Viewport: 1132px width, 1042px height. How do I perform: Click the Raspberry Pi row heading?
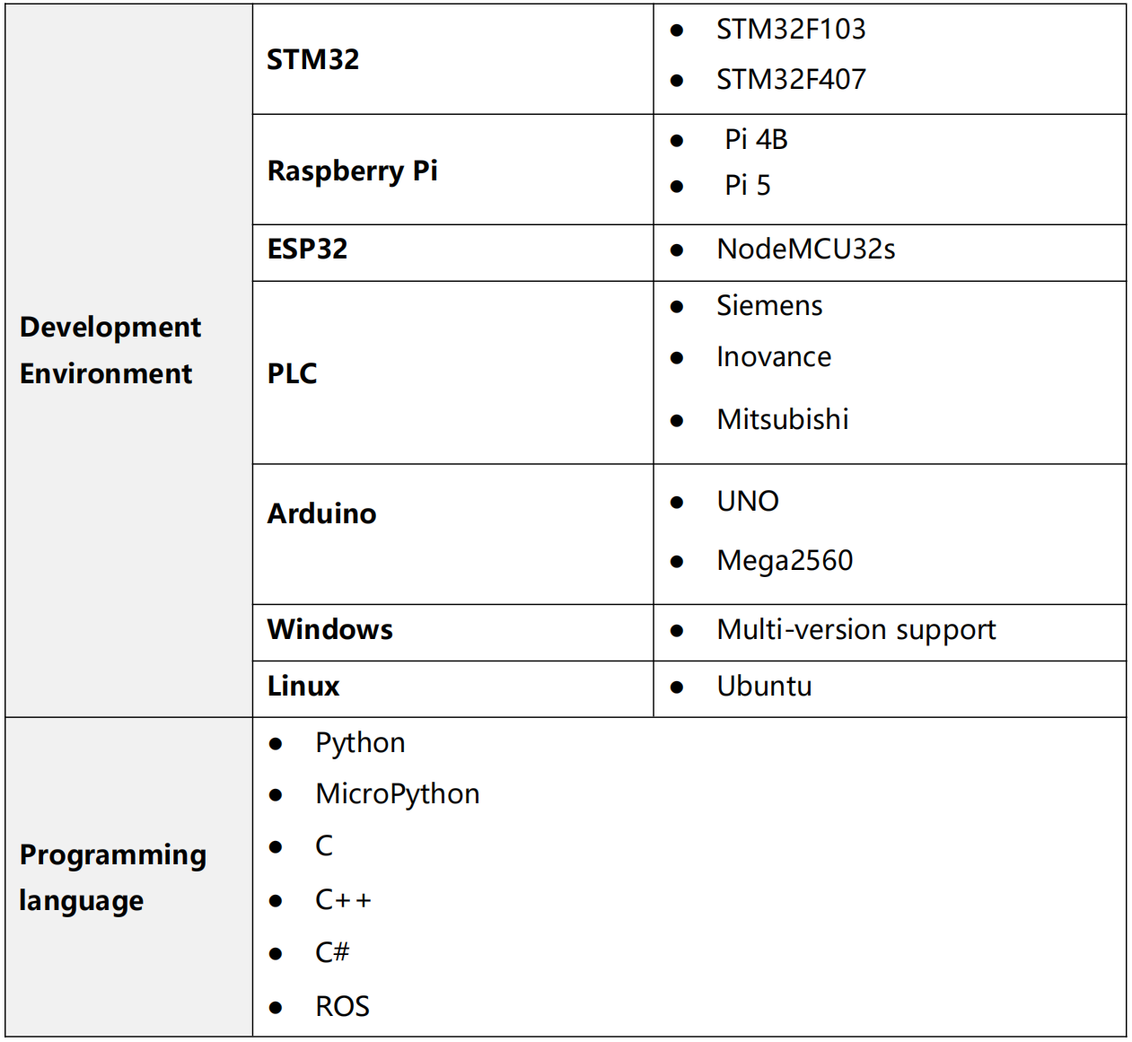352,171
